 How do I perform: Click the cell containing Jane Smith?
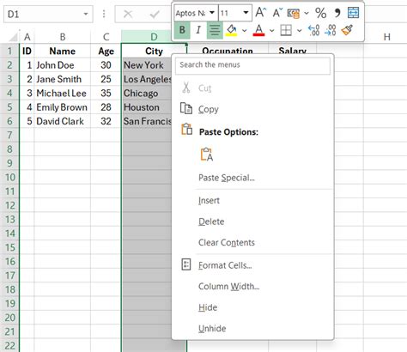(x=63, y=79)
